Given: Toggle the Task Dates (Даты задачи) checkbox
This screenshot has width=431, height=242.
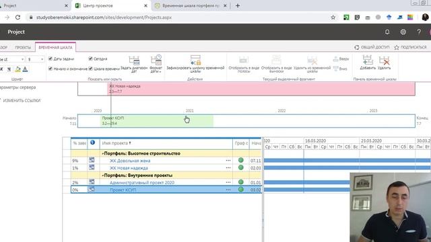Looking at the screenshot, I should click(51, 58).
